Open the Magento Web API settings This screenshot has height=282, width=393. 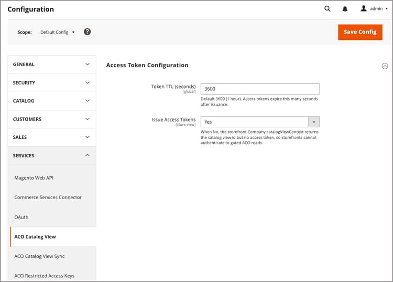(x=34, y=178)
